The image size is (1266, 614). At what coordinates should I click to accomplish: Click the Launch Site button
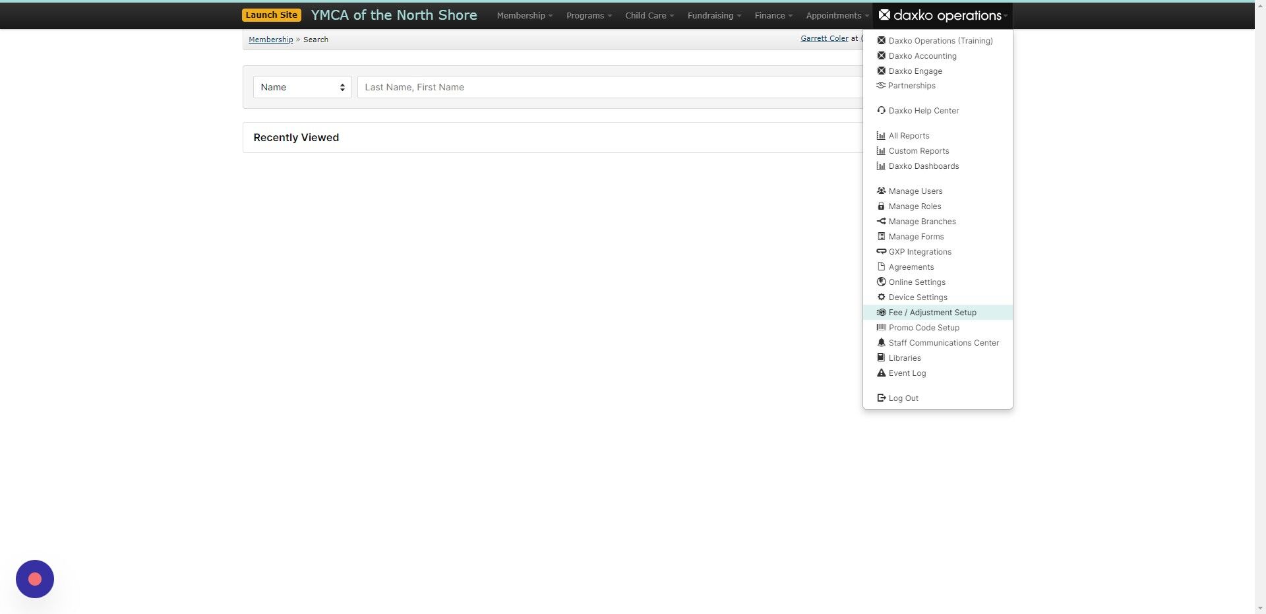pos(272,15)
